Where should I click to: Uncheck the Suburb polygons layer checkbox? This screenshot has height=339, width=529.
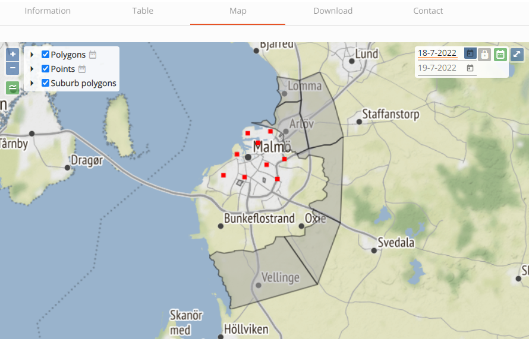pyautogui.click(x=46, y=83)
